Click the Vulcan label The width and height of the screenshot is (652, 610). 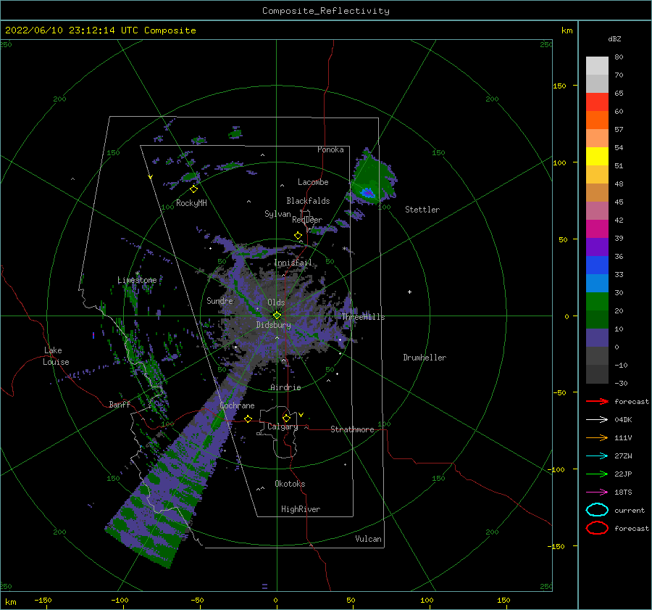369,539
